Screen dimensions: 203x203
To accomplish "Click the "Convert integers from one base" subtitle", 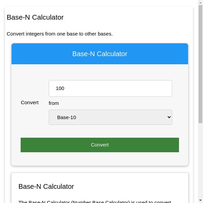I will pos(60,34).
